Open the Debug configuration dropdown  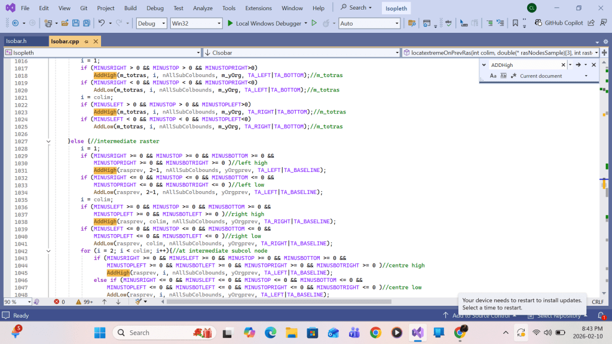tap(152, 23)
